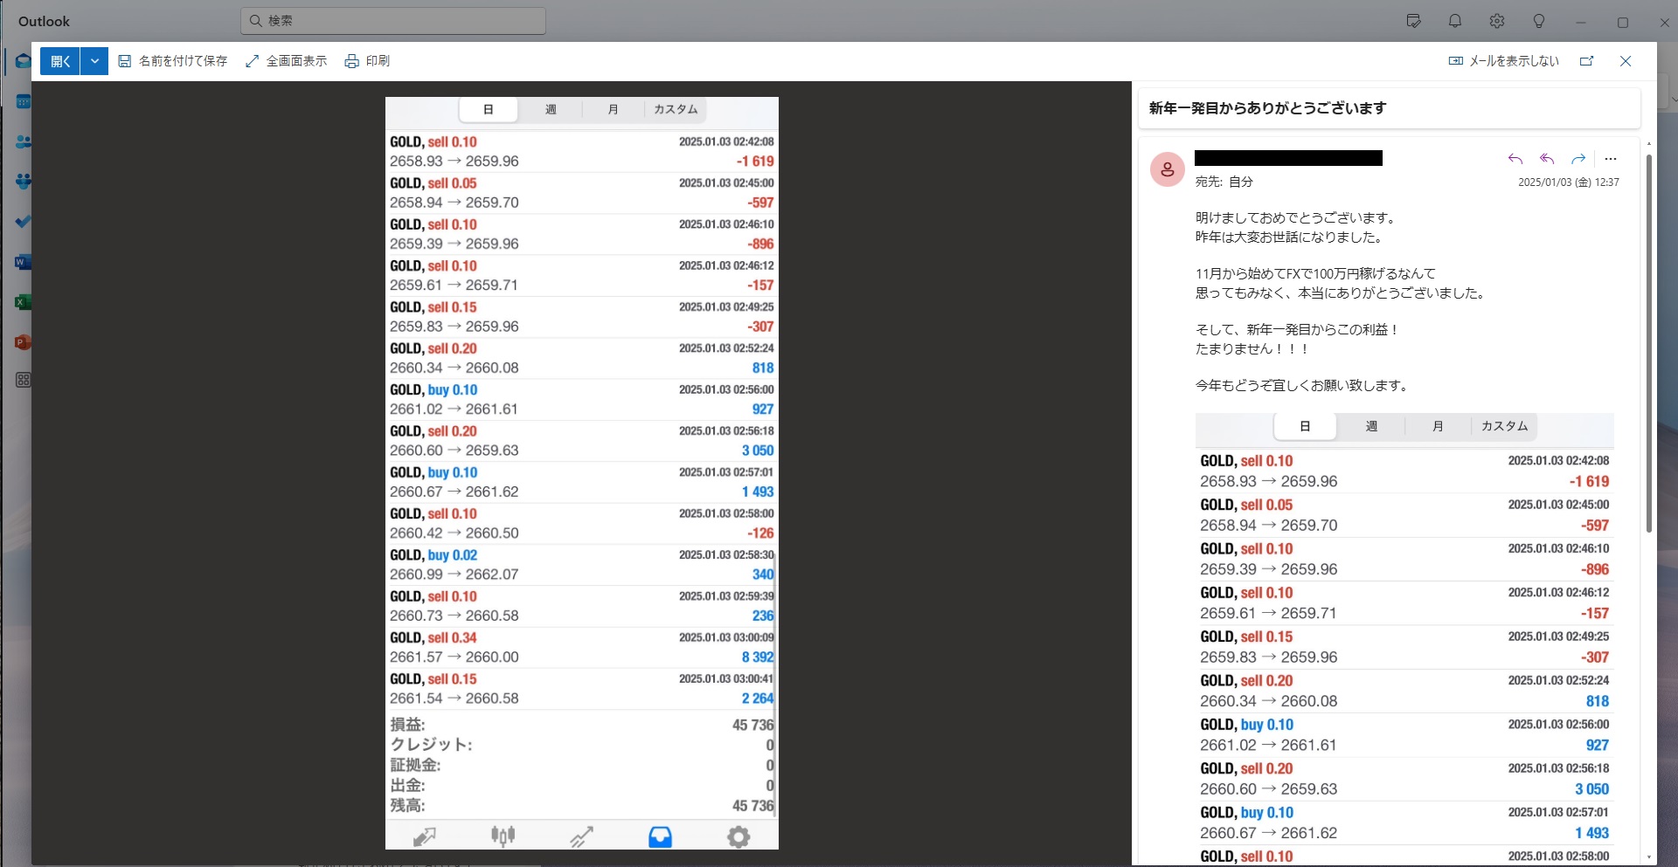Click the candlestick chart icon in preview footer
This screenshot has width=1678, height=867.
[x=503, y=836]
